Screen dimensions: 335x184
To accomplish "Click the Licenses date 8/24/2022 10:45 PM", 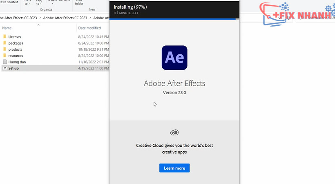I will coord(94,37).
